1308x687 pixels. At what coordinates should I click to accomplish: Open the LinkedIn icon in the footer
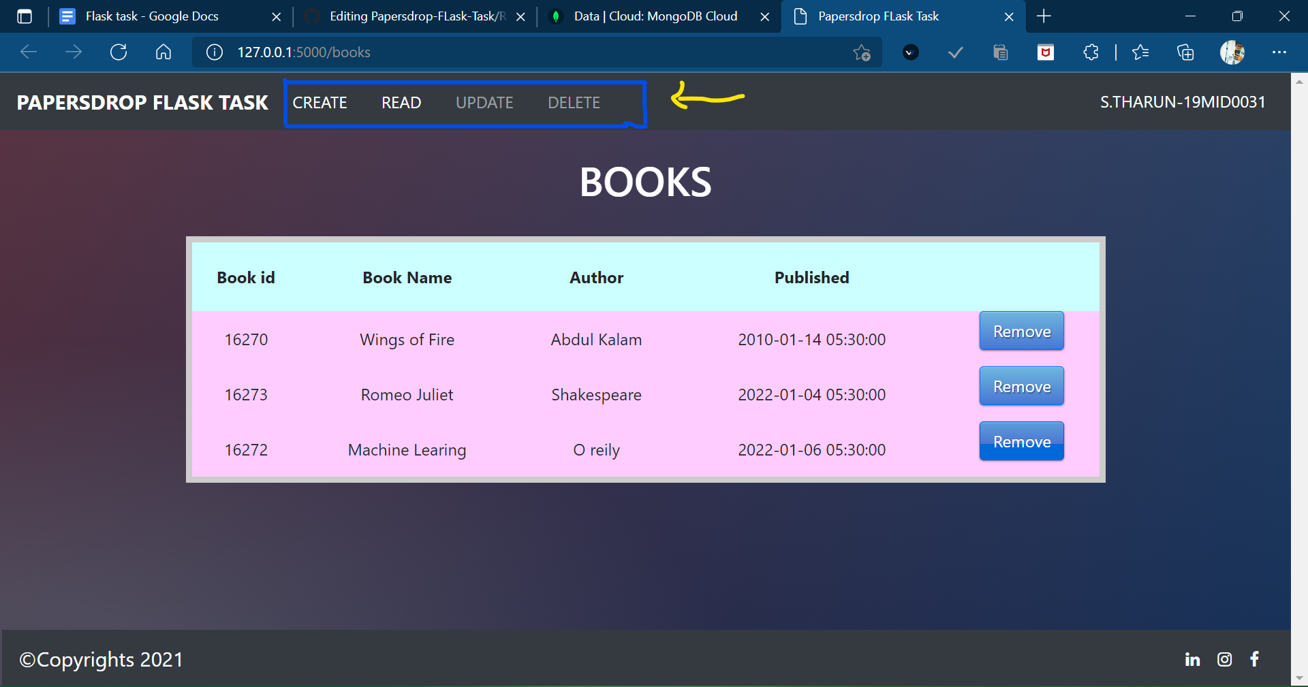[x=1192, y=659]
